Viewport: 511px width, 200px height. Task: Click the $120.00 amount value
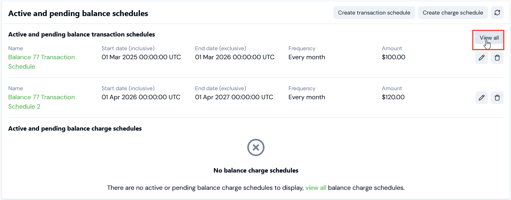tap(393, 97)
